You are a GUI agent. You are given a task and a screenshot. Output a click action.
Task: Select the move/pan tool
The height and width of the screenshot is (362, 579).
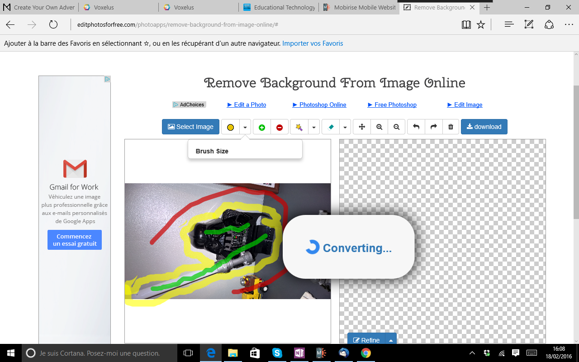362,127
